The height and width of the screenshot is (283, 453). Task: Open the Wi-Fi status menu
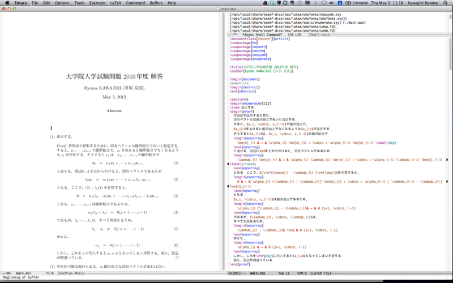tap(323, 3)
